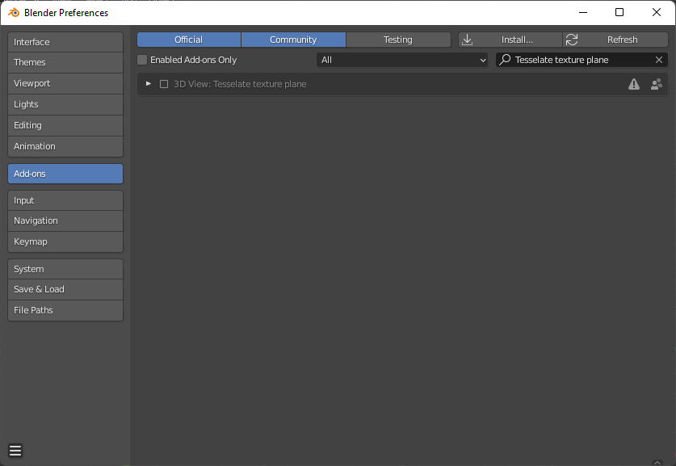Expand the Tesselate texture plane add-on details
676x466 pixels.
149,84
